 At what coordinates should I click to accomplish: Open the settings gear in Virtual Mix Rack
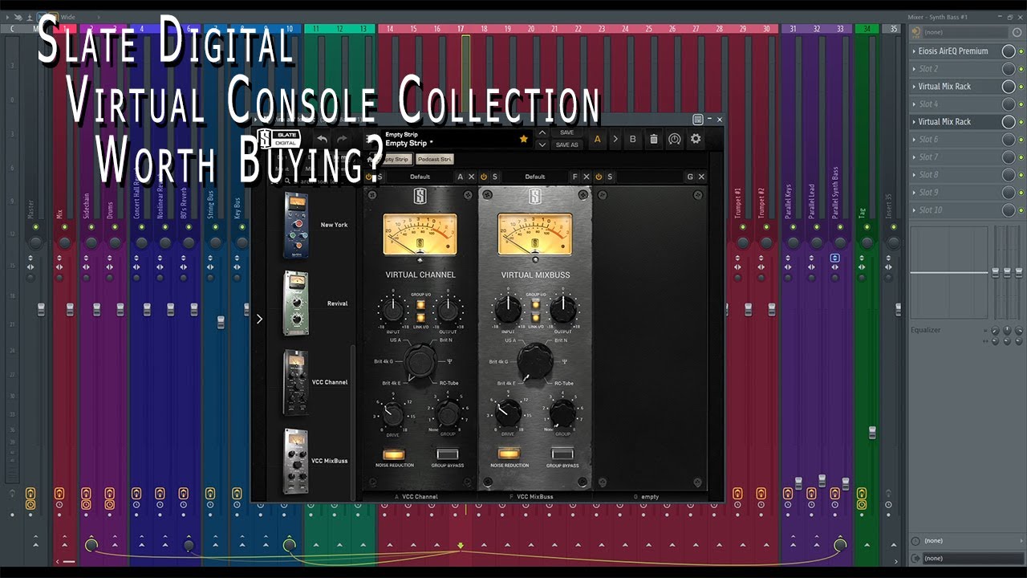696,139
